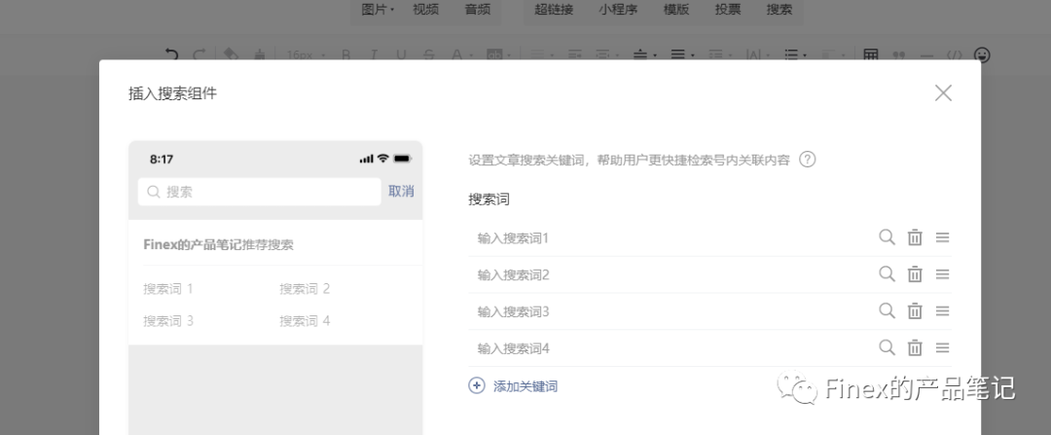Click the search magnifier icon for 输入搜索词4

887,347
